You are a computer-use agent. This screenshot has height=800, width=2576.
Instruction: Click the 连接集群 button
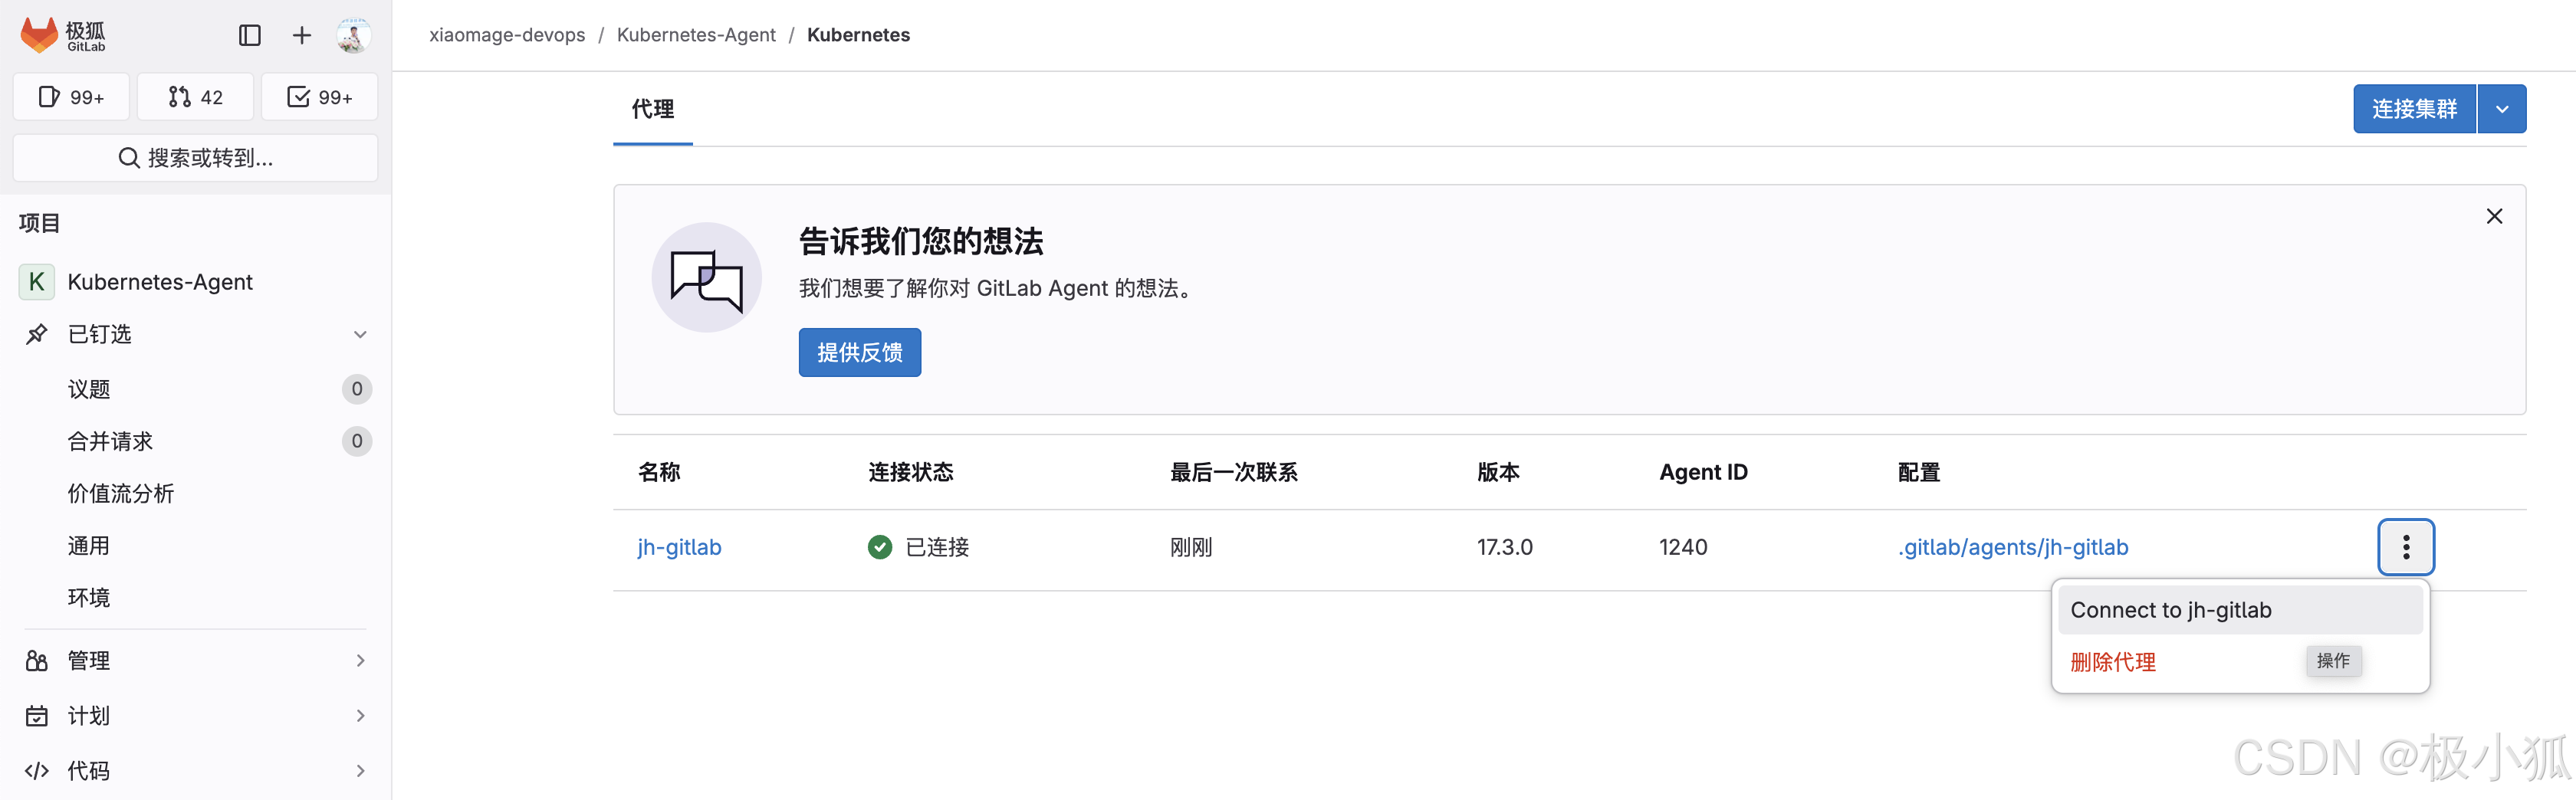tap(2414, 109)
